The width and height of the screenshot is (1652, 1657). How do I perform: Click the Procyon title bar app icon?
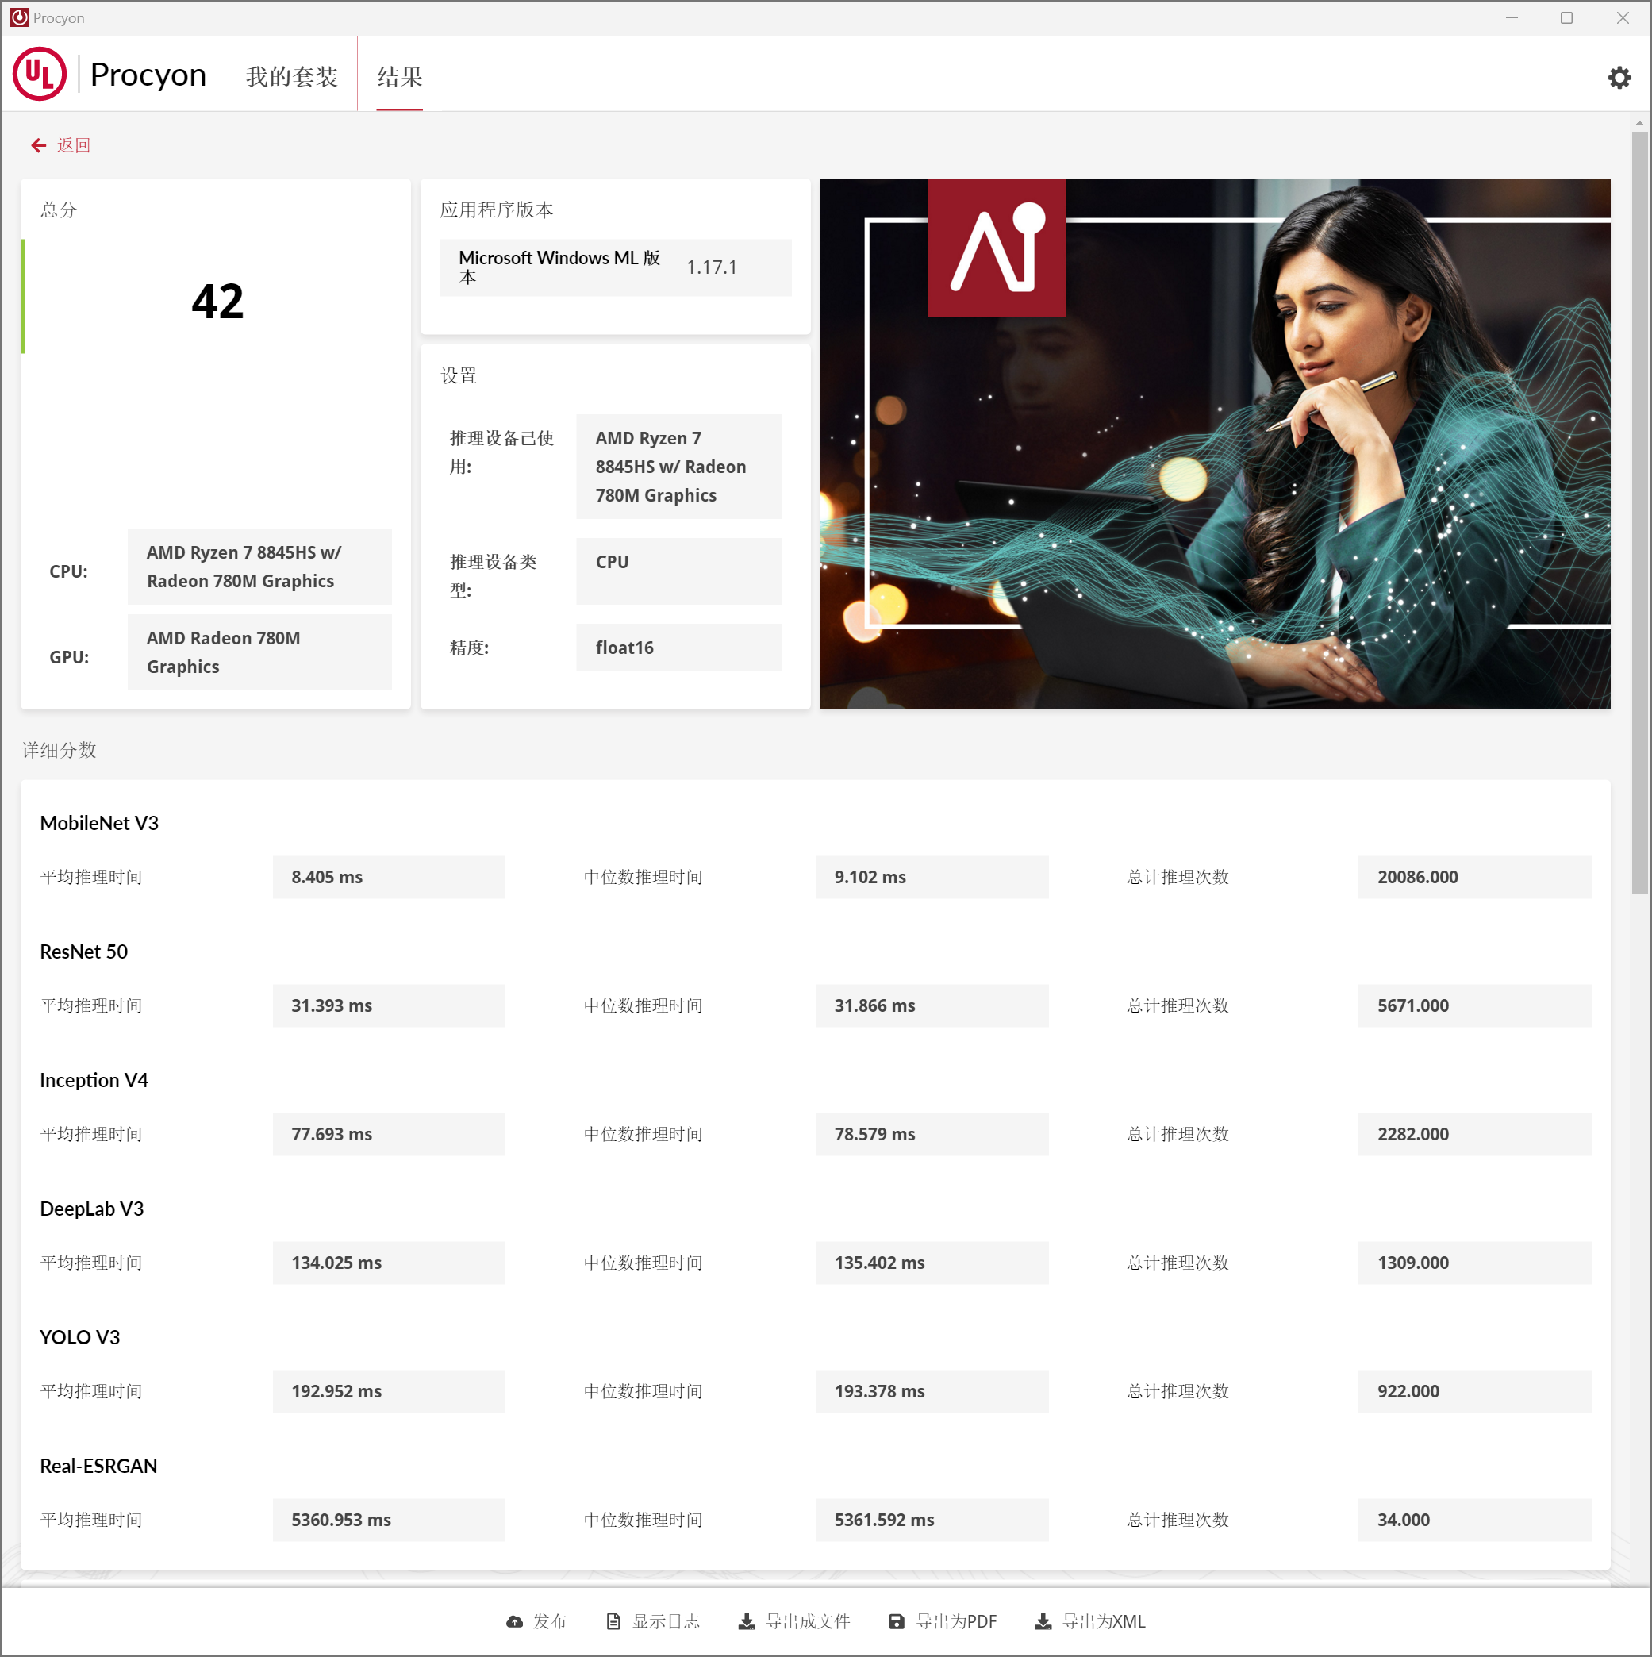(19, 17)
